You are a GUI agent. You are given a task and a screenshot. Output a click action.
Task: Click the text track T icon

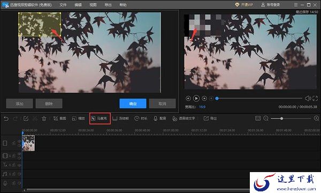pyautogui.click(x=5, y=165)
